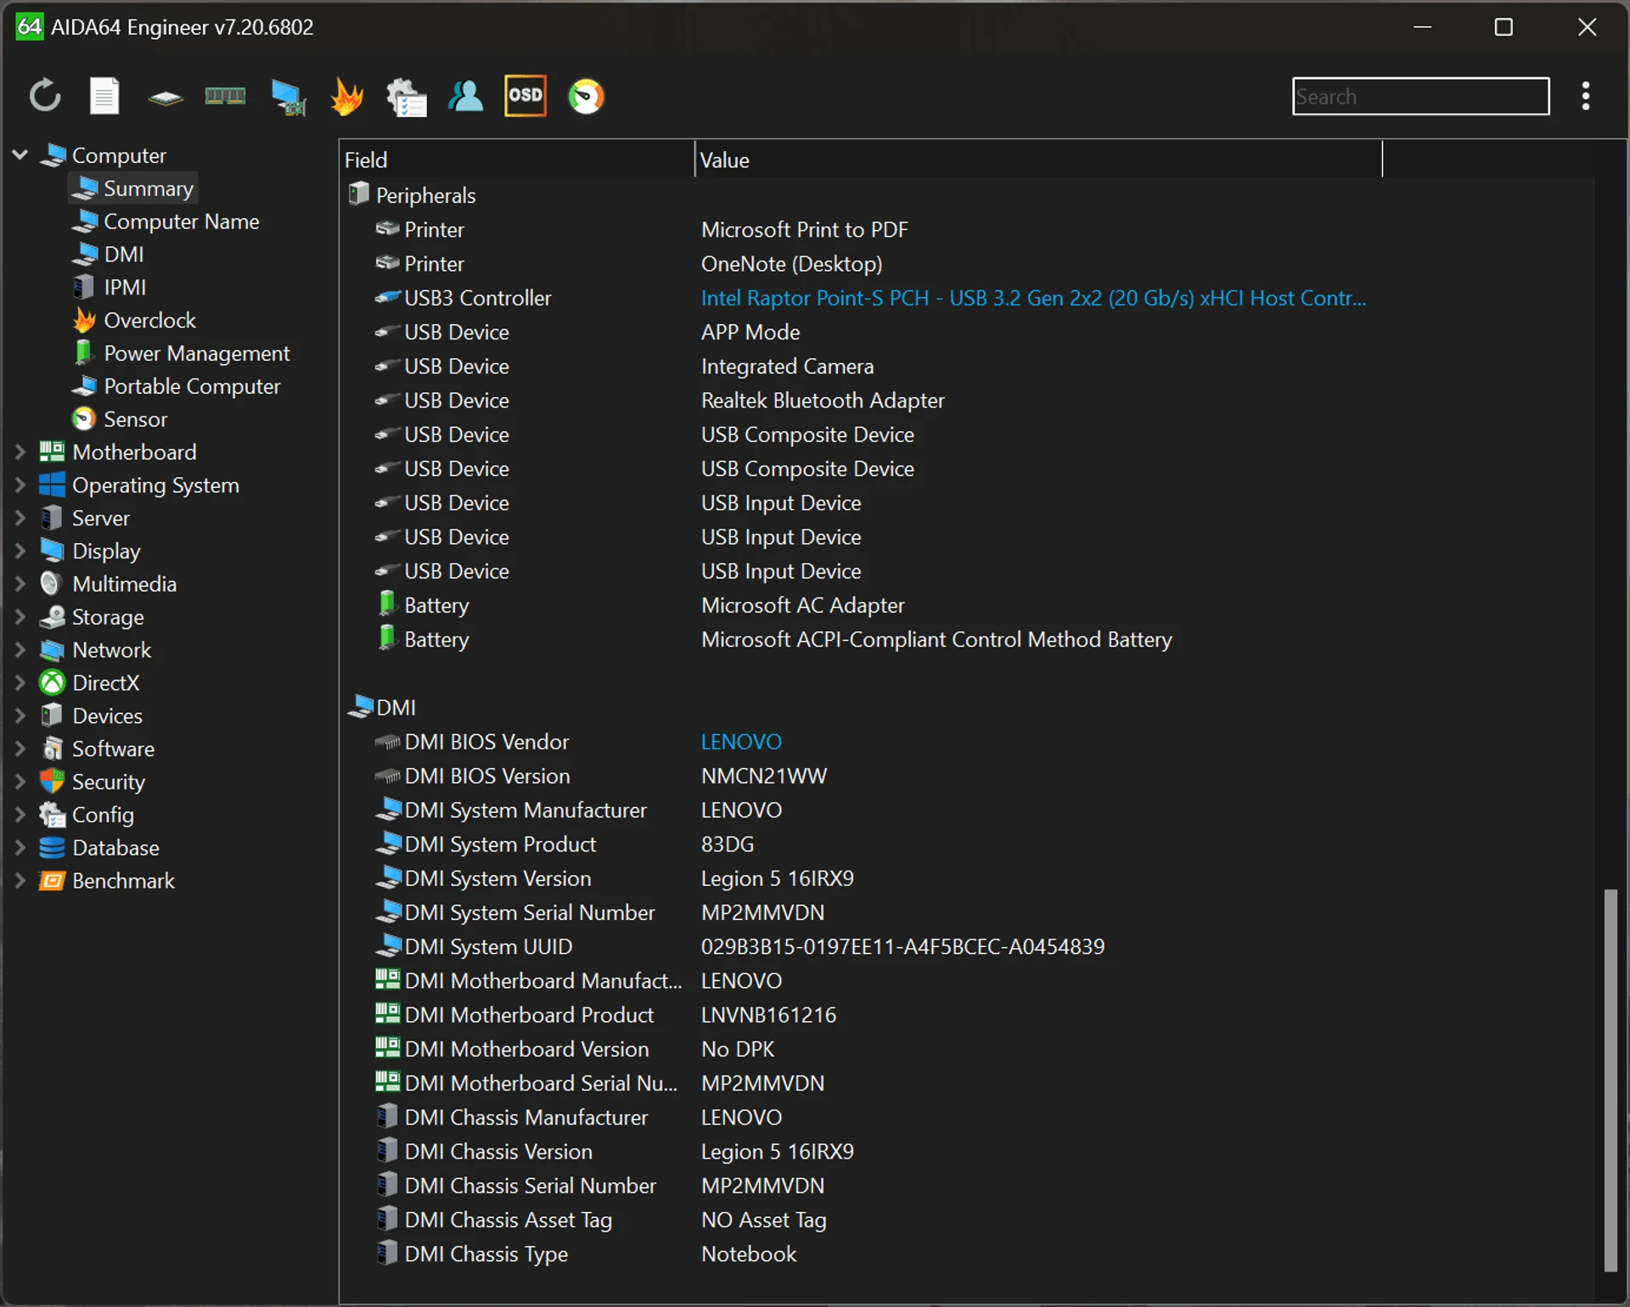Expand the DirectX tree node
This screenshot has height=1307, width=1630.
pos(20,682)
